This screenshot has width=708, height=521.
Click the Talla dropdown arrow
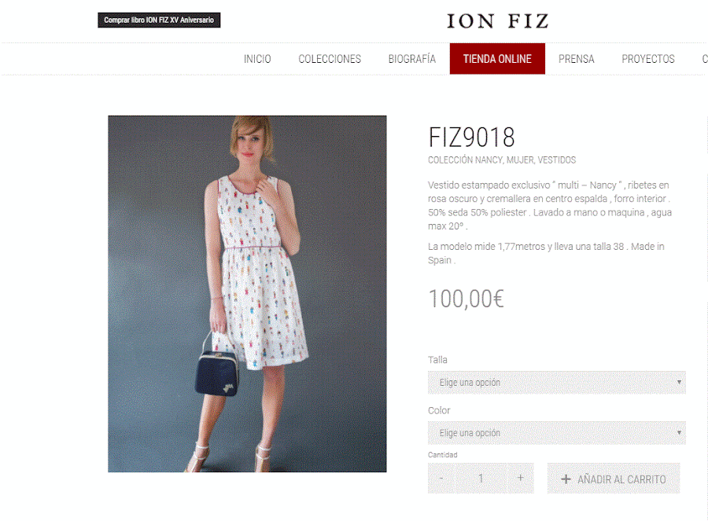tap(679, 383)
